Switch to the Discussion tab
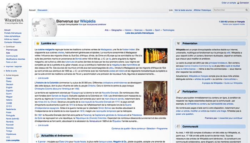The height and width of the screenshot is (143, 250). point(42,10)
